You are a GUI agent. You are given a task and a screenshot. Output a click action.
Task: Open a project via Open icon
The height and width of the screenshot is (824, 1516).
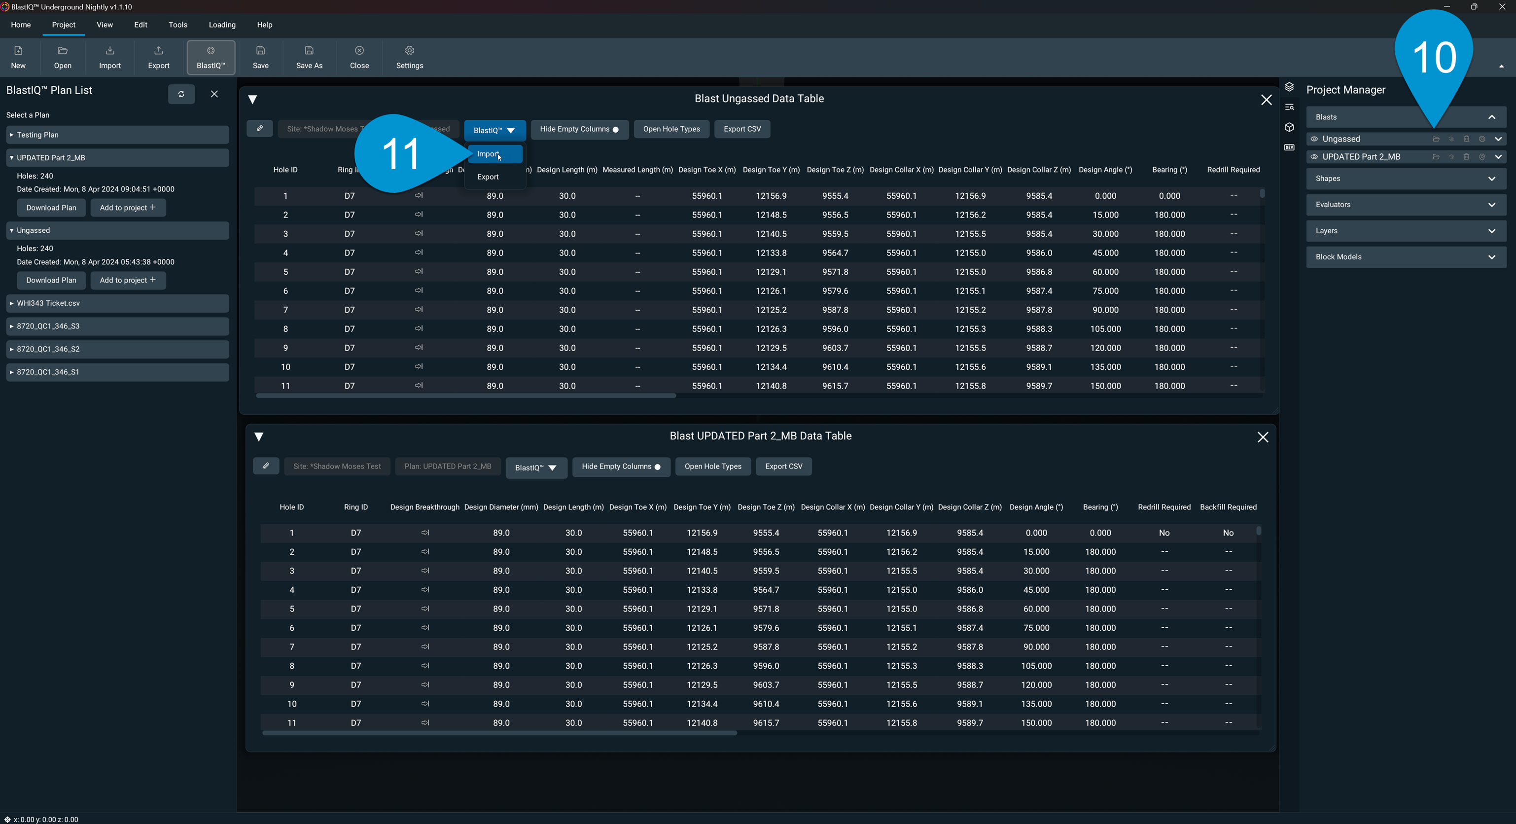(x=63, y=57)
